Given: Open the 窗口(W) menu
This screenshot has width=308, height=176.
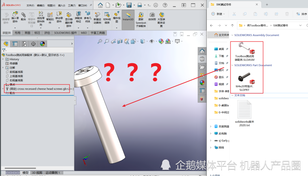Looking at the screenshot, I should point(82,5).
